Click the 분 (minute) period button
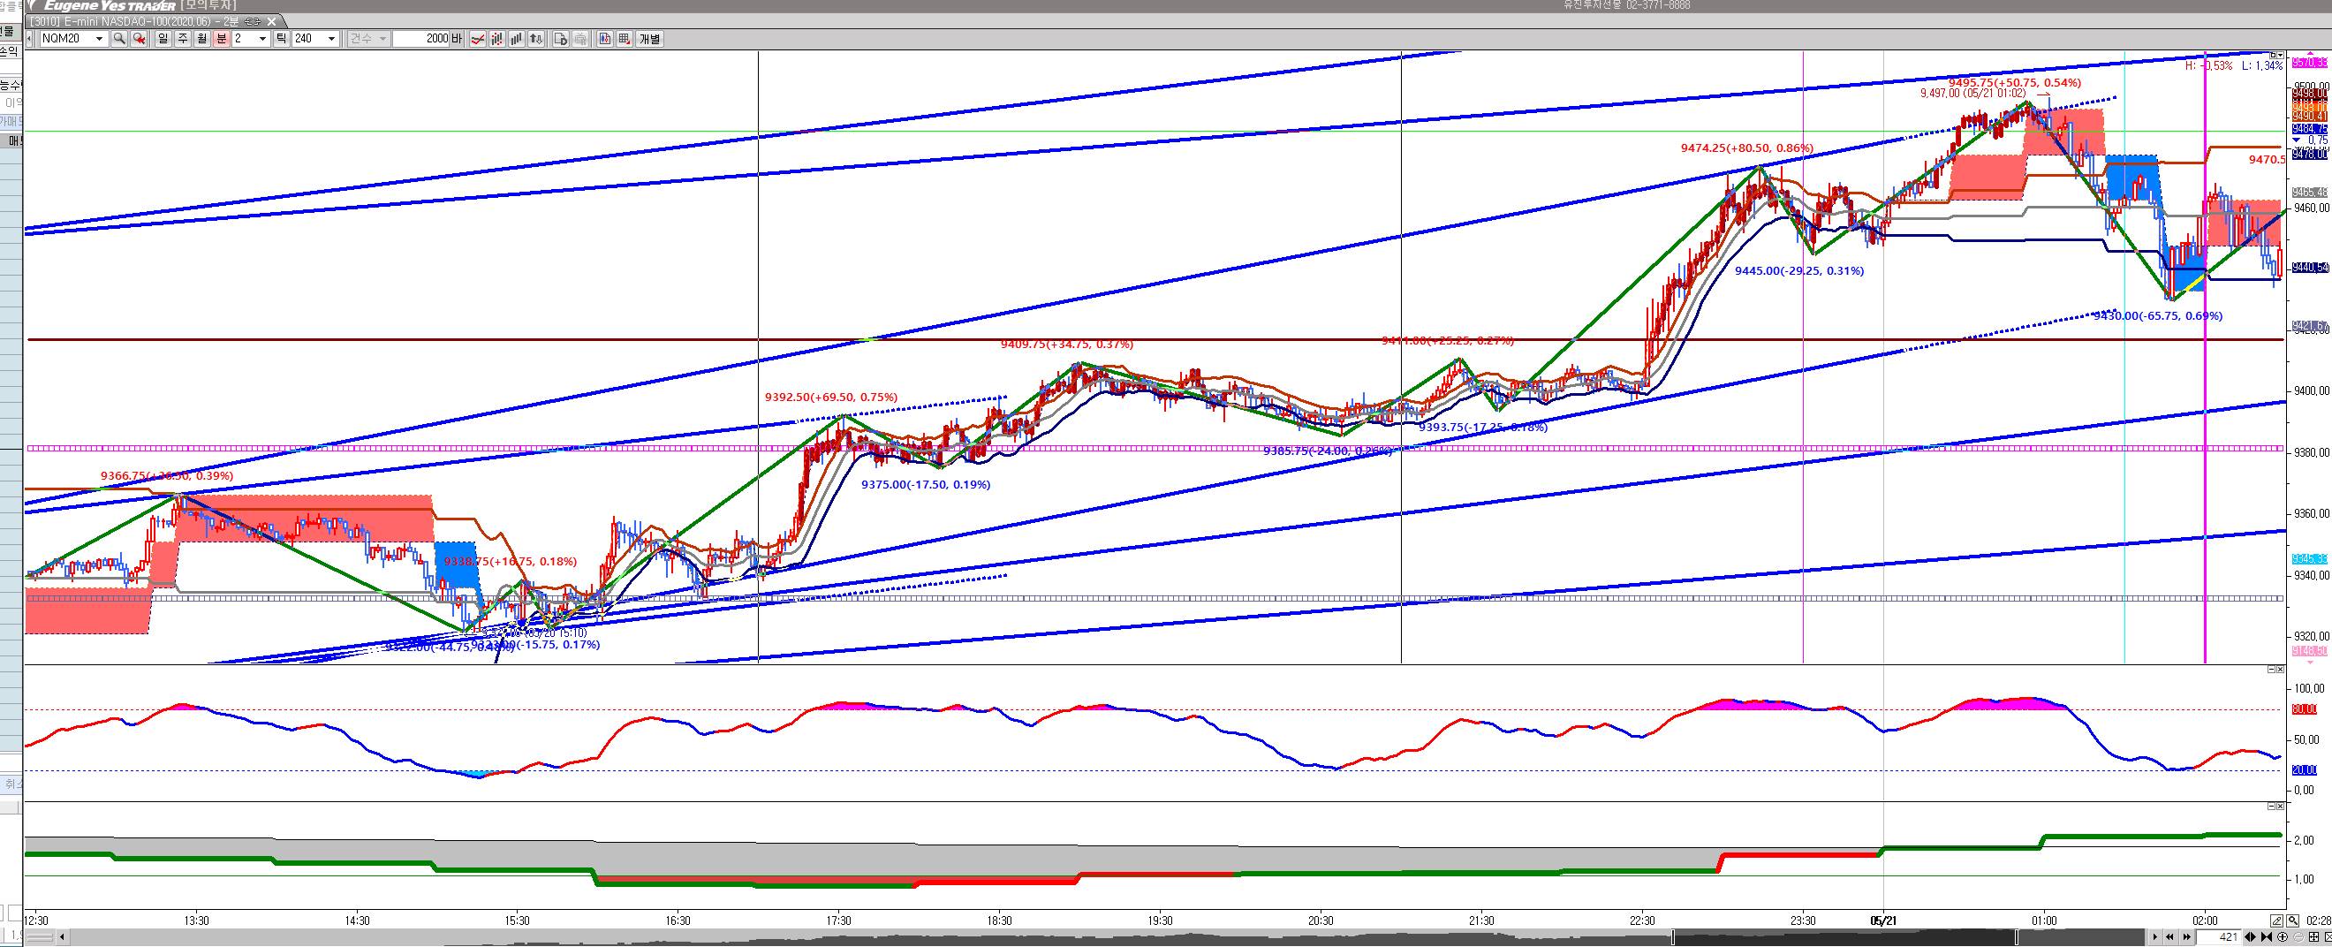 221,39
